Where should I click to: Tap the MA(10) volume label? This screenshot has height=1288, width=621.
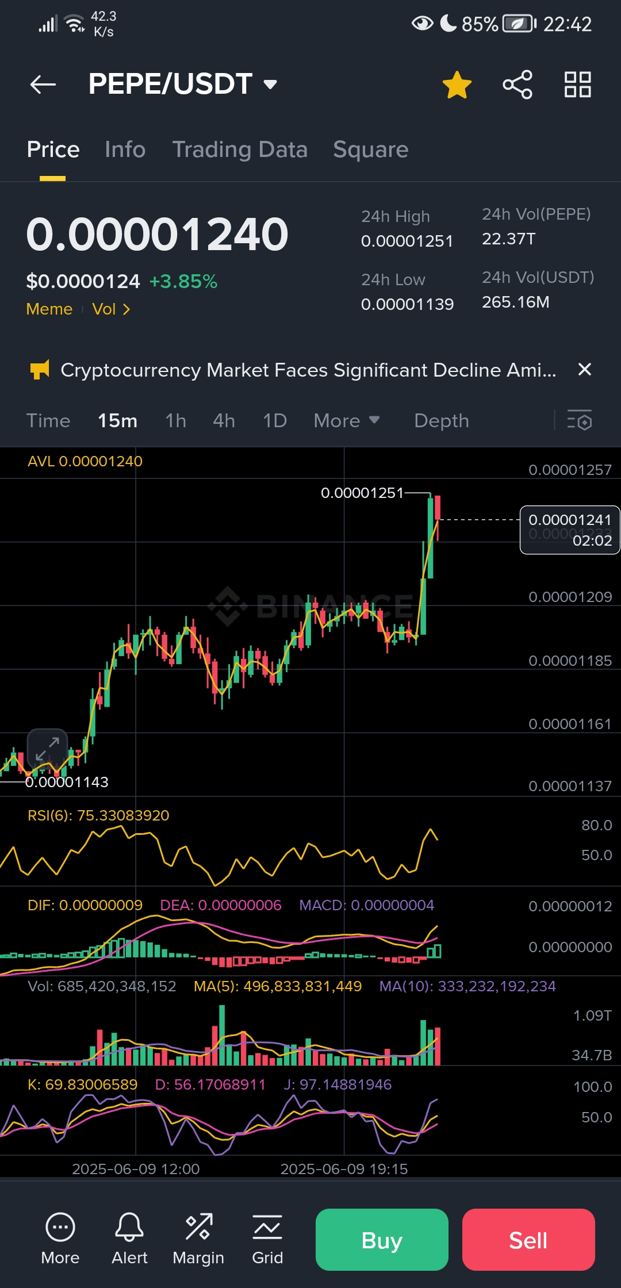[x=467, y=986]
